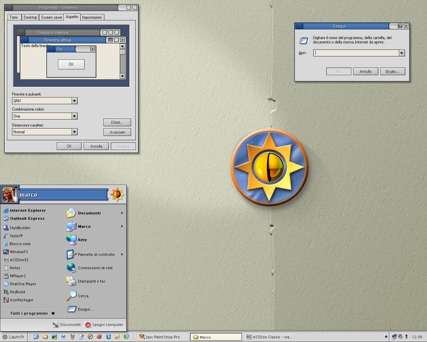The width and height of the screenshot is (427, 342).
Task: Open Blocco note
Action: tap(17, 244)
